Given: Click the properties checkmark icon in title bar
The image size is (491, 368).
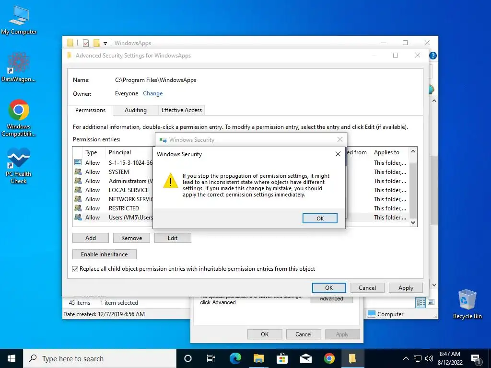Looking at the screenshot, I should click(86, 43).
